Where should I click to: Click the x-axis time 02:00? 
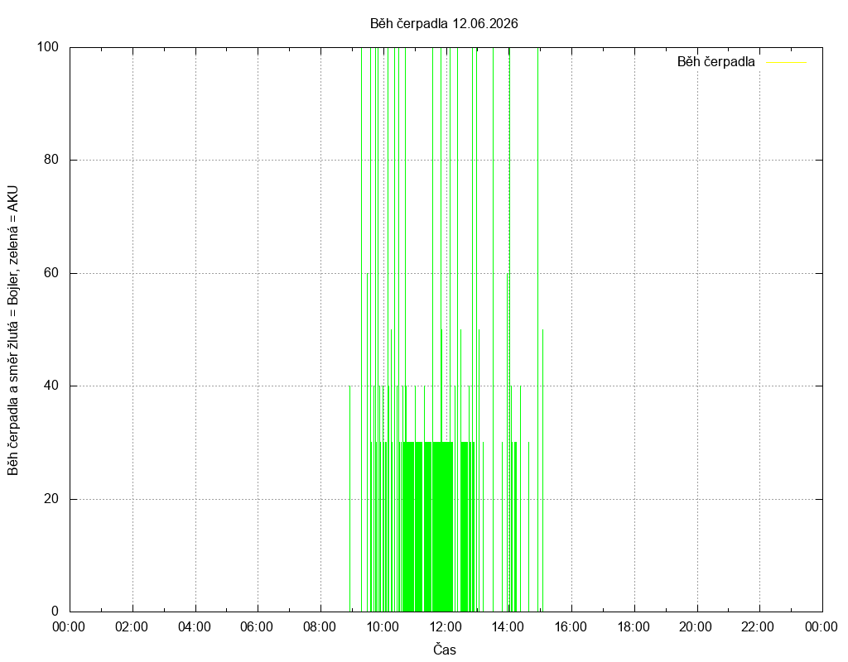(132, 627)
